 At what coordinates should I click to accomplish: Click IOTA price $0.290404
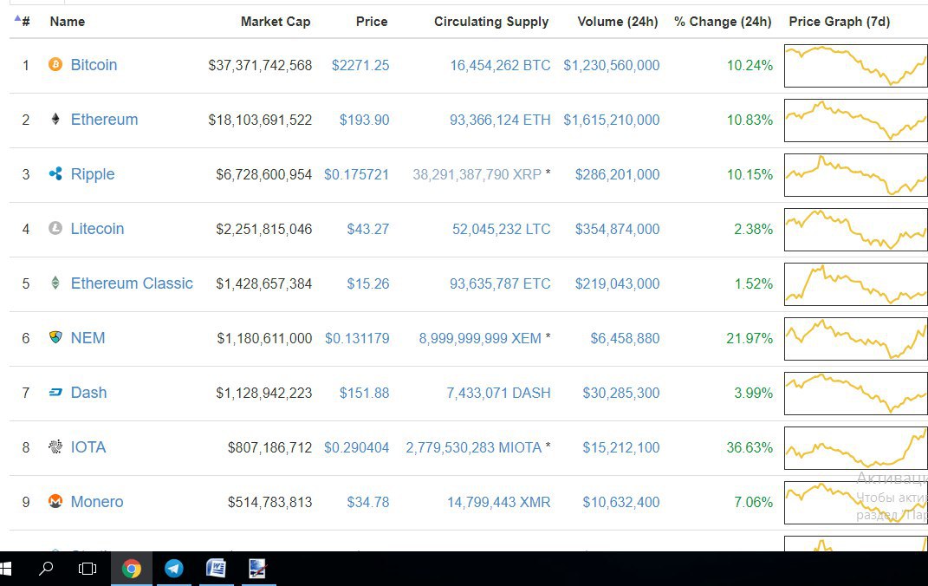356,447
